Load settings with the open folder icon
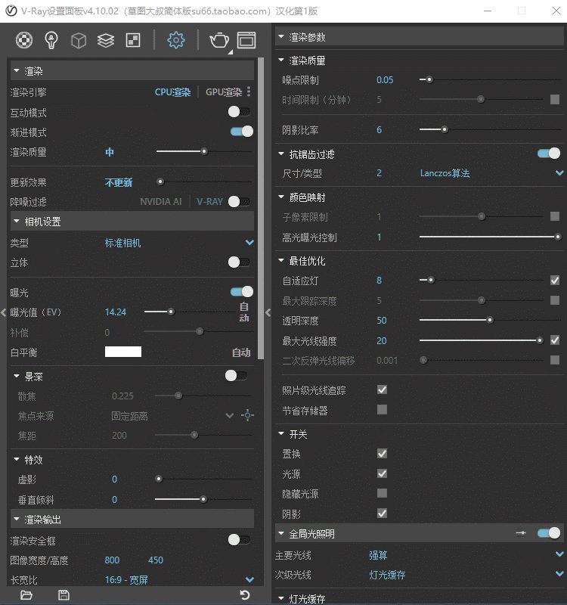Screen dimensions: 567x605 pos(26,595)
